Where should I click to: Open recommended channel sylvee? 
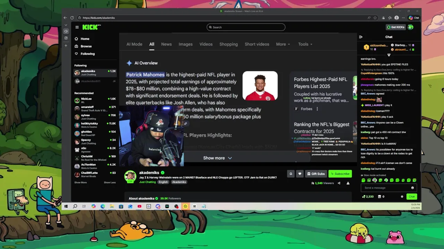(x=95, y=117)
